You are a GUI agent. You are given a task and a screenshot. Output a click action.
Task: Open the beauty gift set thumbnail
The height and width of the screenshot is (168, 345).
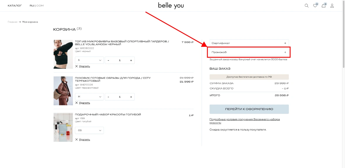coord(63,127)
